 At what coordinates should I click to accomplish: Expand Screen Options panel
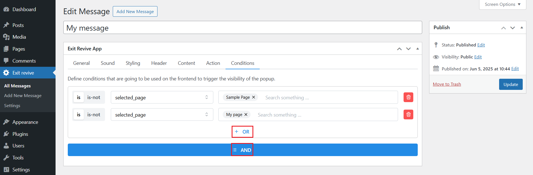502,4
